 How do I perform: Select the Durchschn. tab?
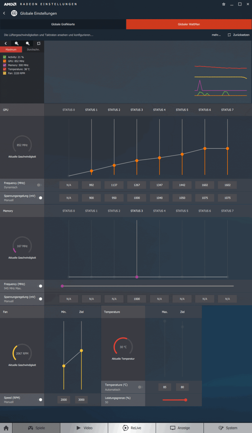pyautogui.click(x=33, y=50)
